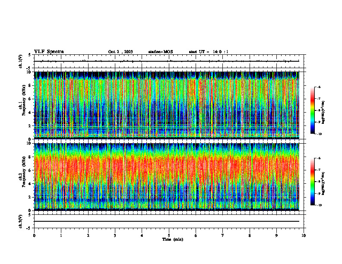
Task: Click the ch.2 colorbar "log(PSD)" unit label
Action: [323, 184]
